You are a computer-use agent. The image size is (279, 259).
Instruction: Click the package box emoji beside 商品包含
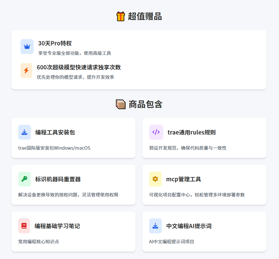pos(121,104)
